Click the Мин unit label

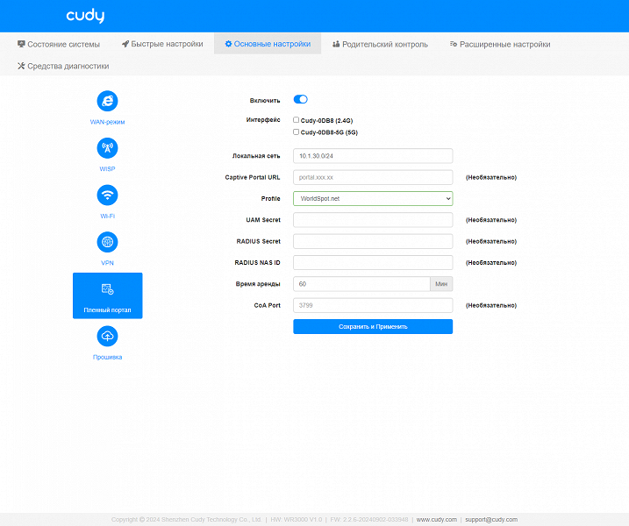click(441, 284)
